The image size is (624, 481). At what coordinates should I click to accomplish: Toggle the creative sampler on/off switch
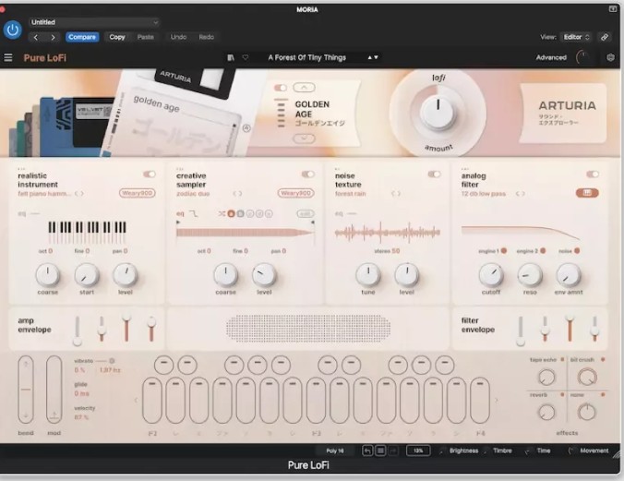click(x=307, y=174)
